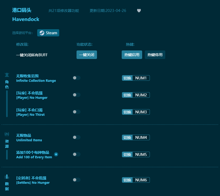Click [Settlers] No Hunger label

[x=33, y=182]
